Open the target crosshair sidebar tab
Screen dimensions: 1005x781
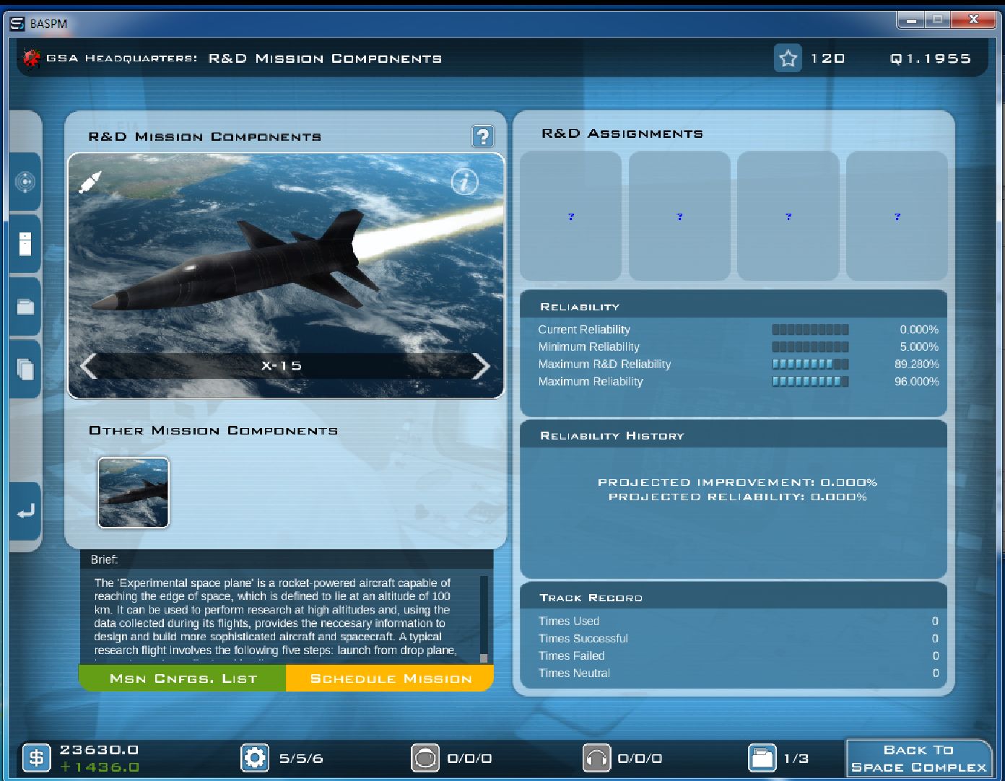pos(25,182)
